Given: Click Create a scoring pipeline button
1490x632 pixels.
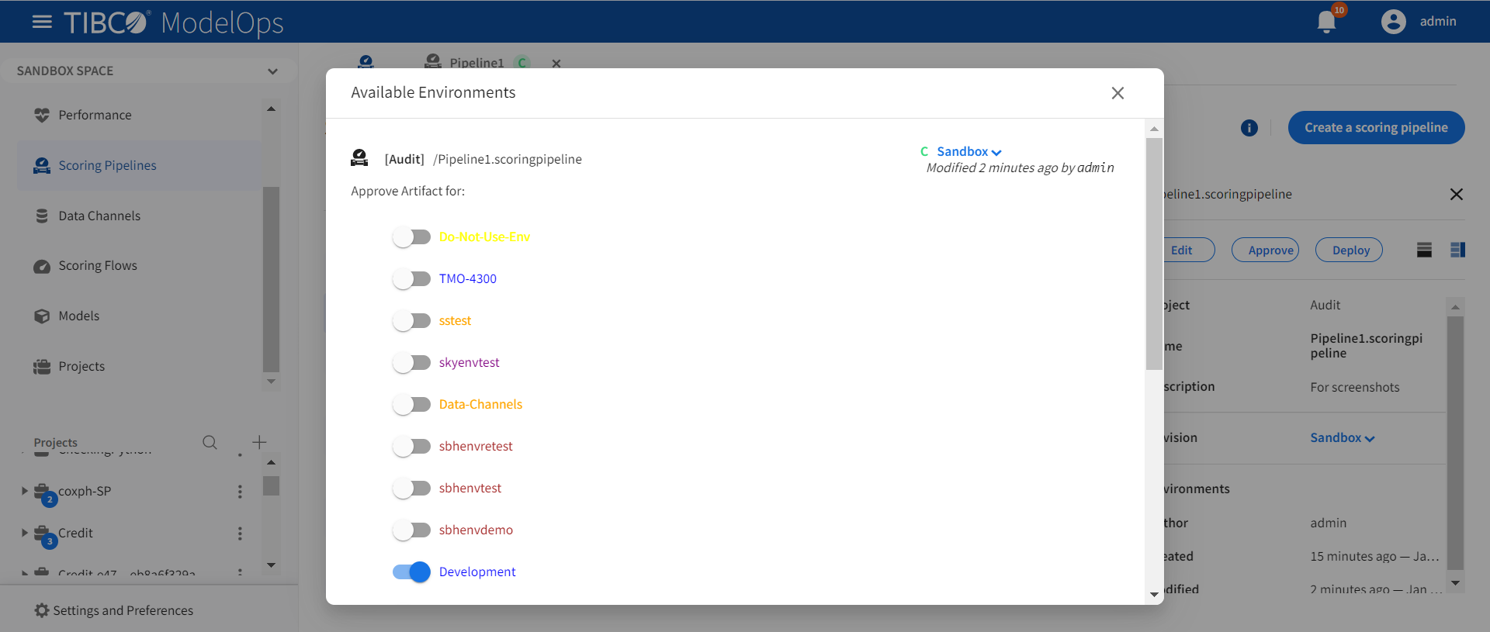Looking at the screenshot, I should 1376,128.
